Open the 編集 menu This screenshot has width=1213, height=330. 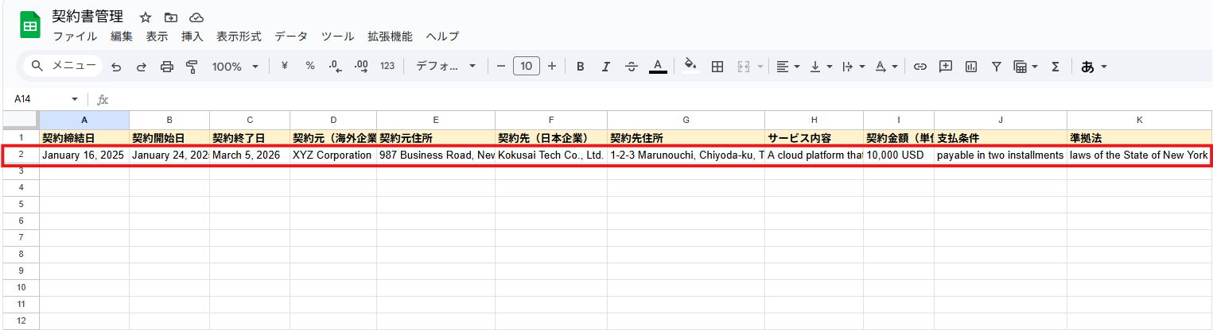(x=122, y=36)
